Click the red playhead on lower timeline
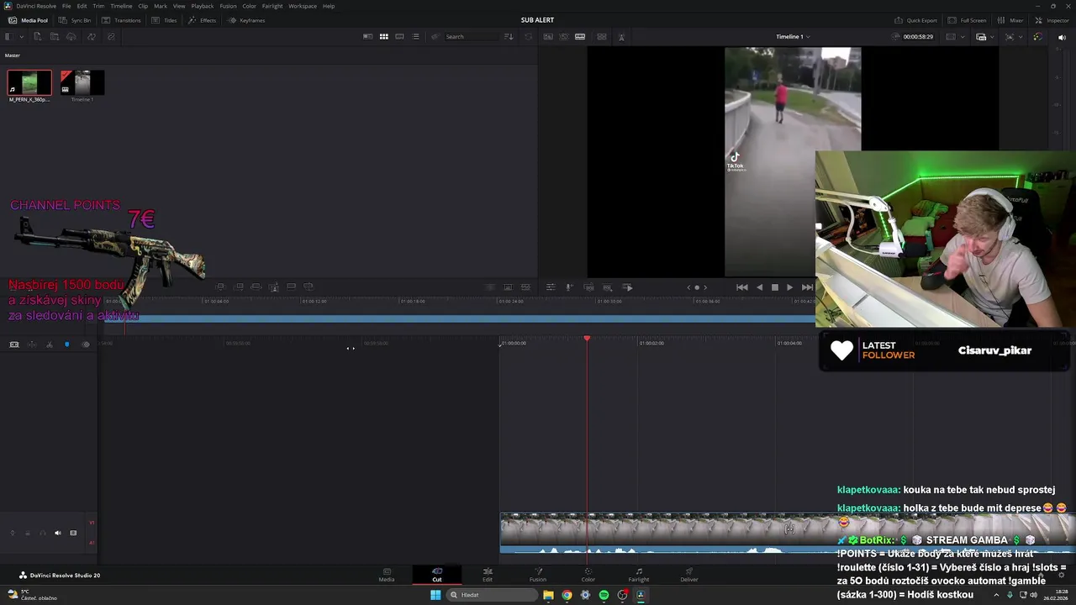The width and height of the screenshot is (1076, 605). point(587,339)
